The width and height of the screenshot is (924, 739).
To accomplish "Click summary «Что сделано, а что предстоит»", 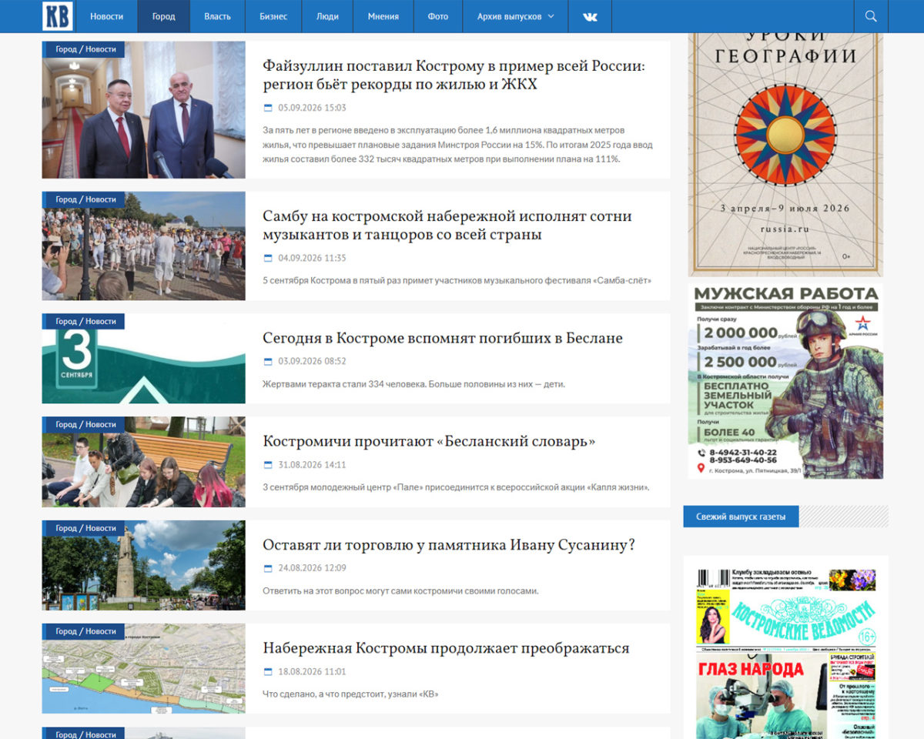I will (350, 694).
